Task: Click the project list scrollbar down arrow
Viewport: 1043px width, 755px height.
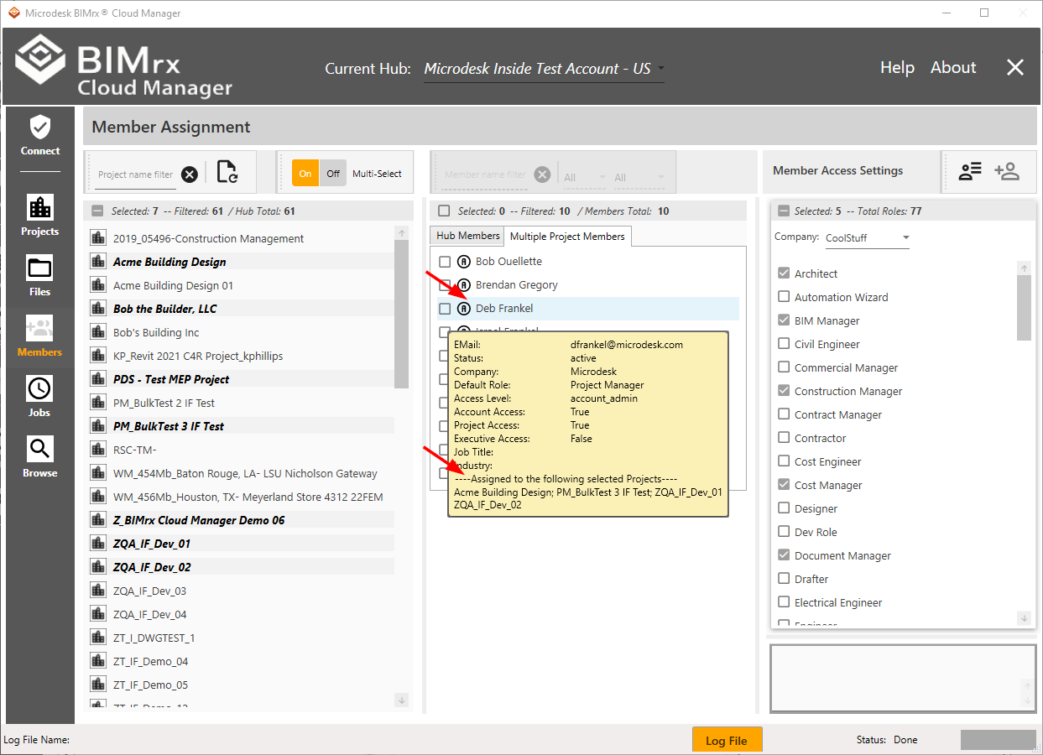Action: [401, 700]
